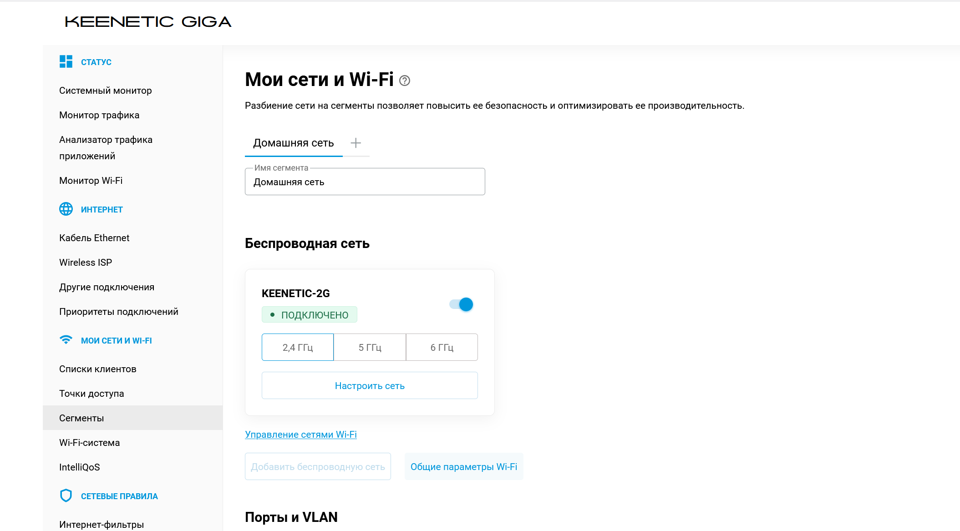Click the Keenetic Giga logo

[148, 22]
